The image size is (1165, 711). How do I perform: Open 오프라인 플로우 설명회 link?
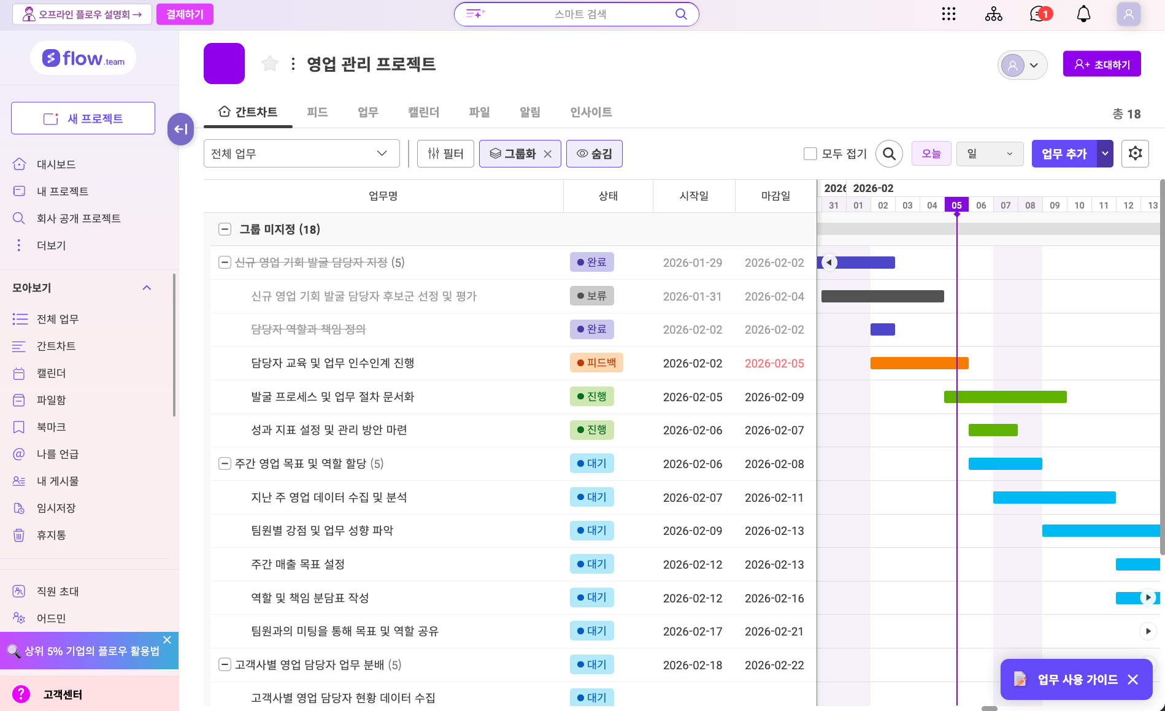point(82,14)
